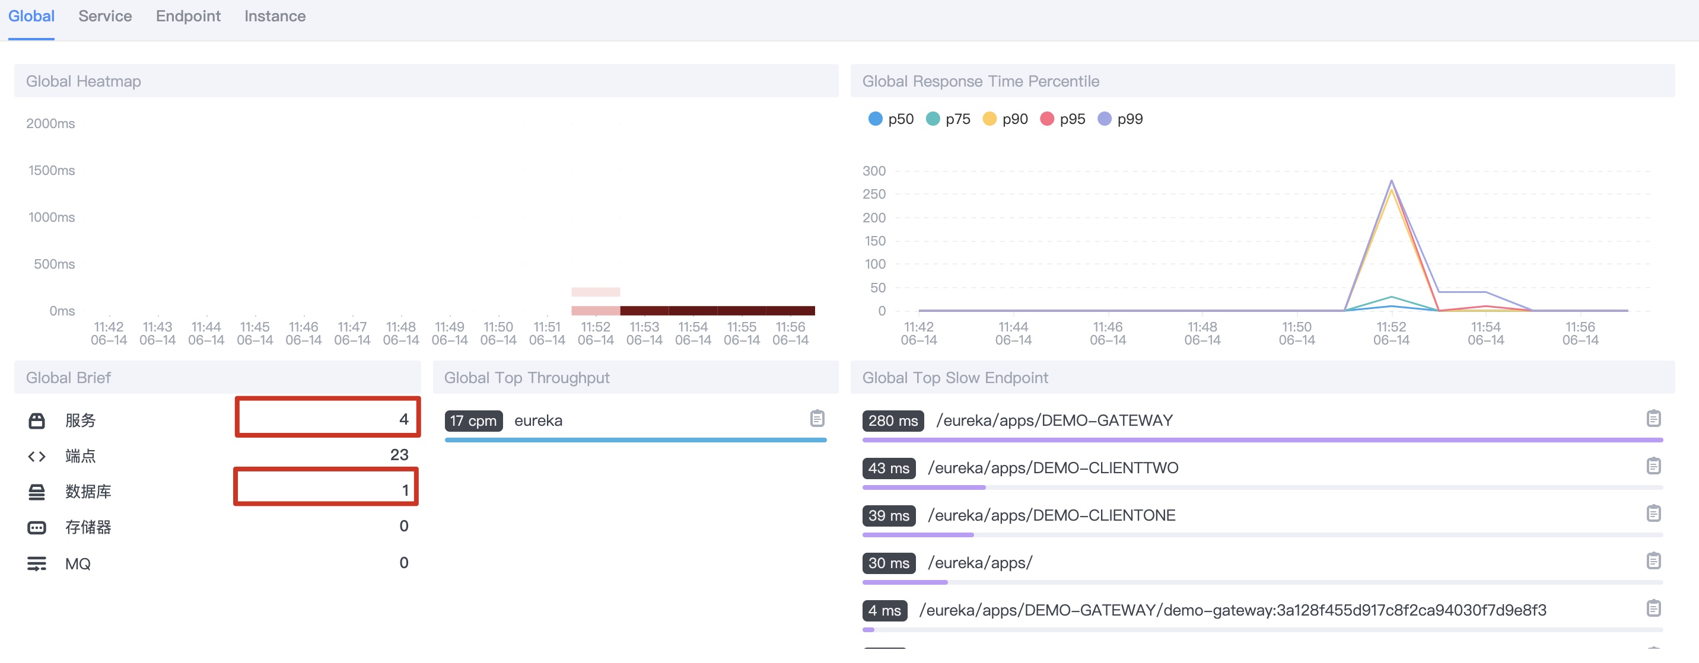The image size is (1699, 663).
Task: Click clipboard icon for DEMO-CLIENTTWO endpoint
Action: pyautogui.click(x=1653, y=466)
